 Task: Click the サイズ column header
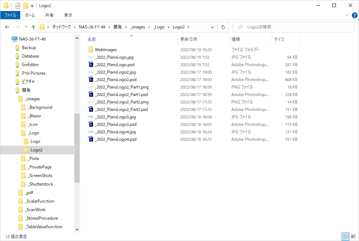click(279, 39)
